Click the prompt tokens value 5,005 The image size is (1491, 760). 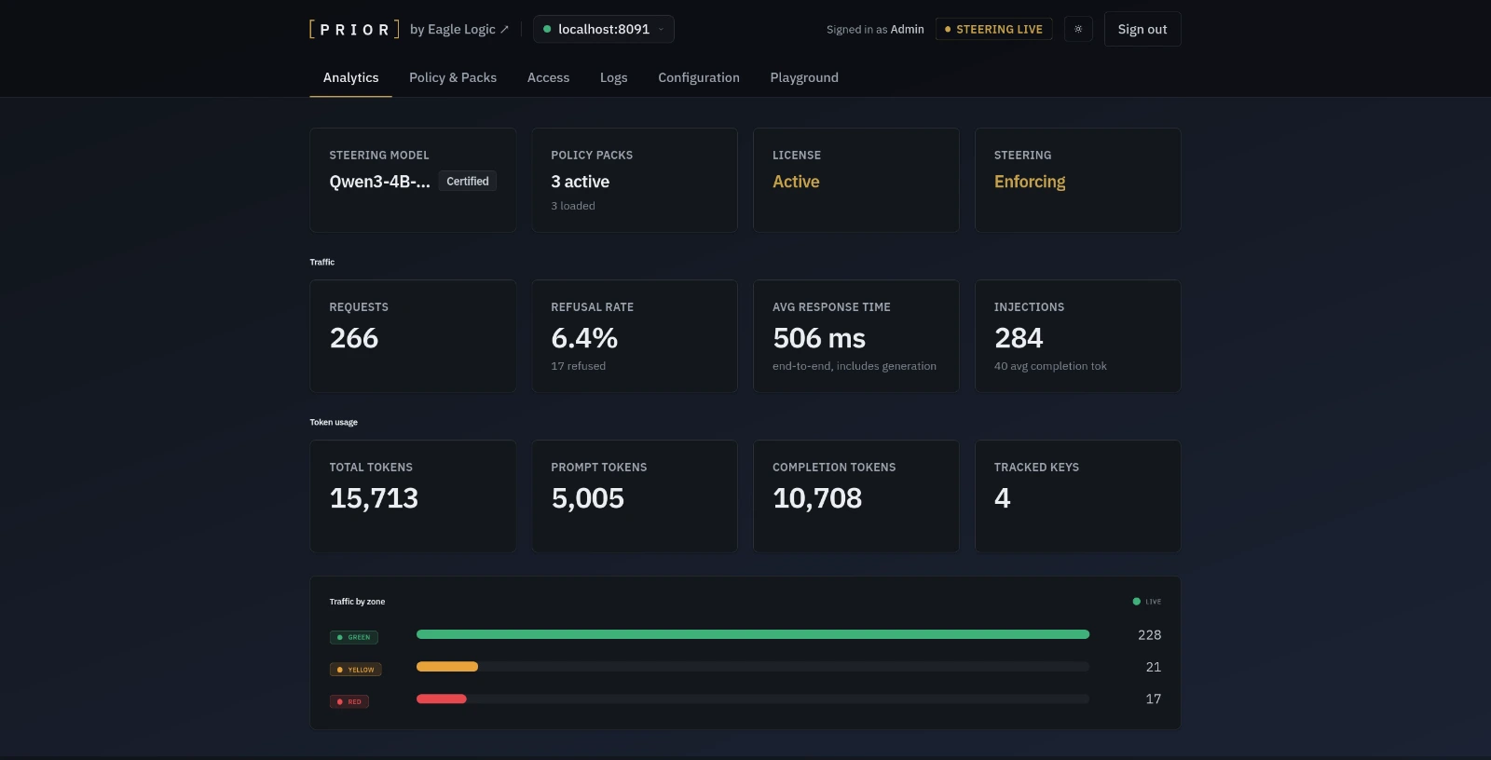[587, 498]
